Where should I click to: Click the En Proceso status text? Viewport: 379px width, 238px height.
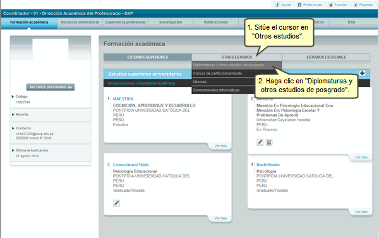coord(267,129)
